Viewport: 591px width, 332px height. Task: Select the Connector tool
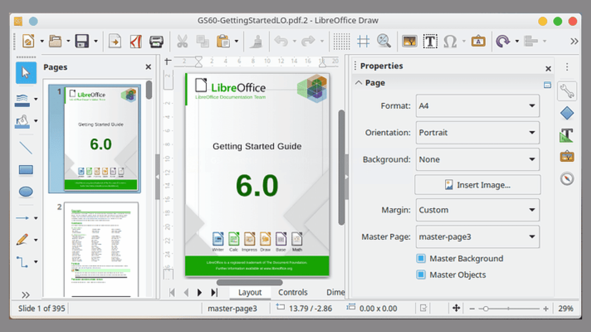22,262
